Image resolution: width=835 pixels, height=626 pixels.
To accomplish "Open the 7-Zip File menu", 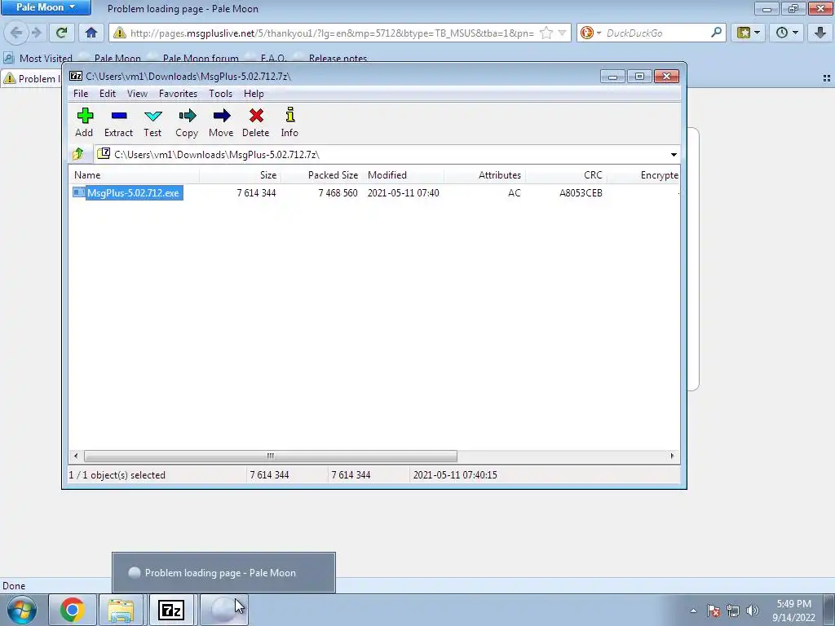I will [x=81, y=94].
